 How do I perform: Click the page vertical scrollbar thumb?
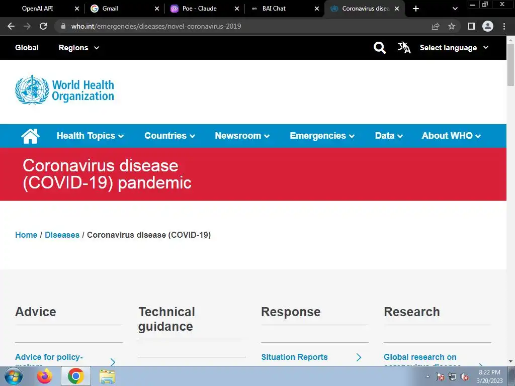point(511,64)
